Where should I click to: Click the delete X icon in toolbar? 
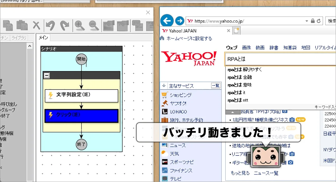(36, 25)
